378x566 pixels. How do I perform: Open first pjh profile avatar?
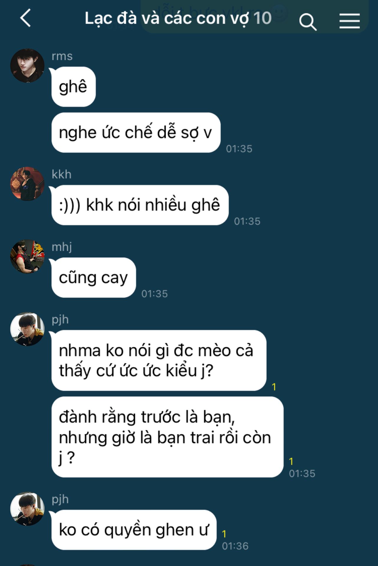(x=27, y=329)
